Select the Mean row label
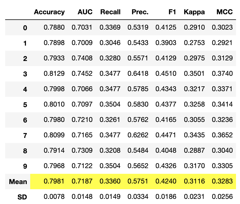 [x=18, y=182]
